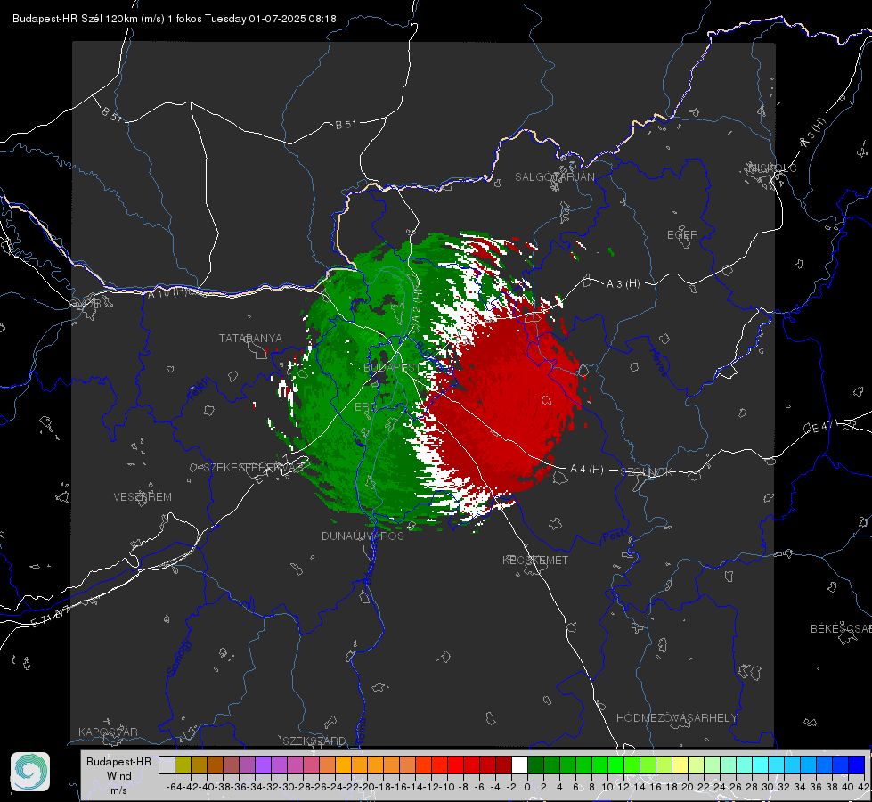Image resolution: width=872 pixels, height=802 pixels.
Task: Click the 'Fejér' county label
Action: pyautogui.click(x=200, y=389)
